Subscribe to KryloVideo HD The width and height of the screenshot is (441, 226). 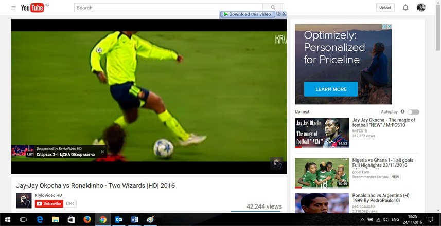(49, 203)
